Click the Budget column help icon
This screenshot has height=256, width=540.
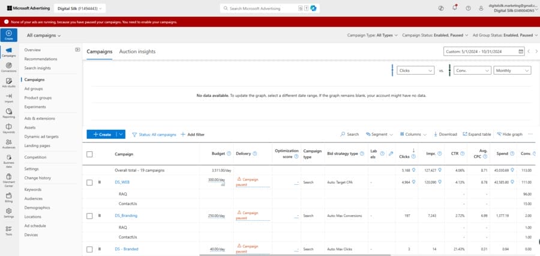click(229, 154)
